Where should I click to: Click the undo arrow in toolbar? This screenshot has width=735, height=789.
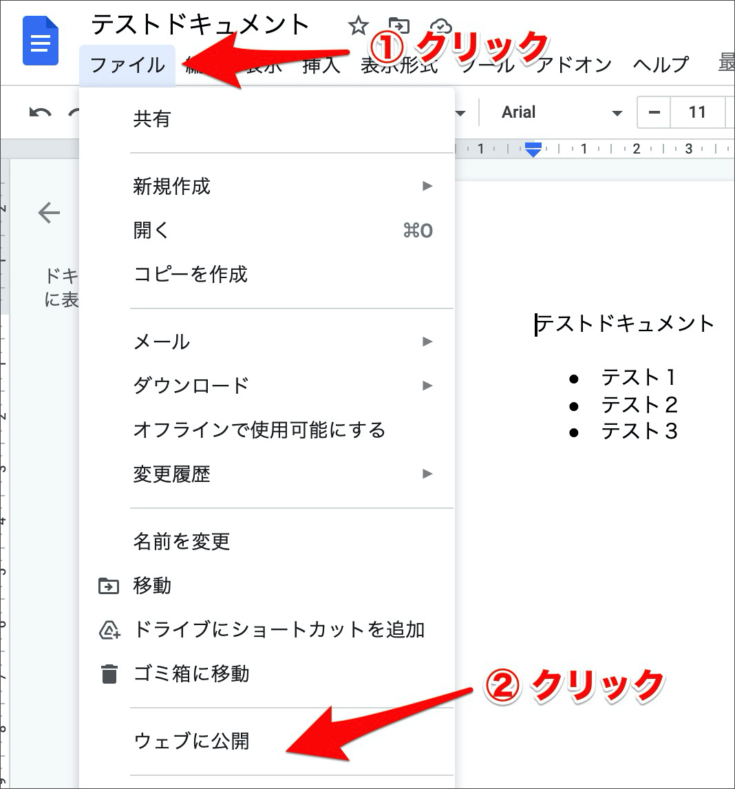41,113
